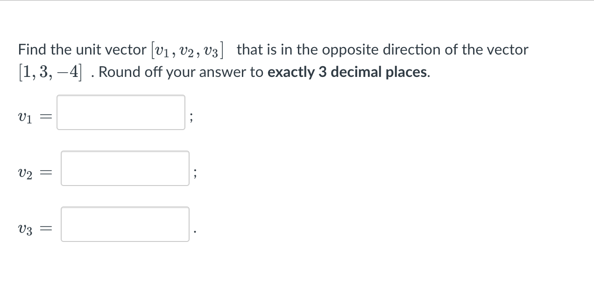Select the v3 label beside the third box
This screenshot has width=594, height=303.
click(24, 229)
